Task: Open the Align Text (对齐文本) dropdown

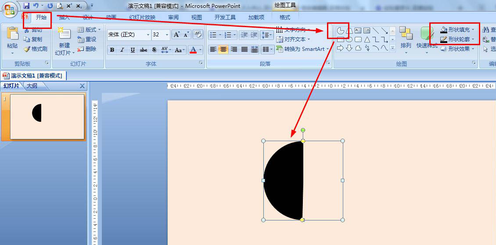Action: [x=293, y=39]
